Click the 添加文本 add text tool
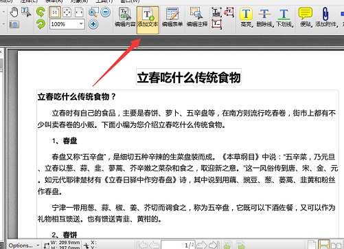Screen dimensions: 344x249 tap(148, 20)
